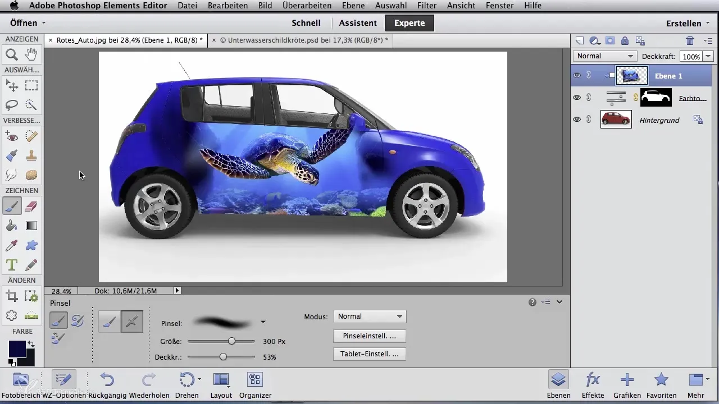
Task: Select the Pencil tool
Action: click(x=31, y=264)
